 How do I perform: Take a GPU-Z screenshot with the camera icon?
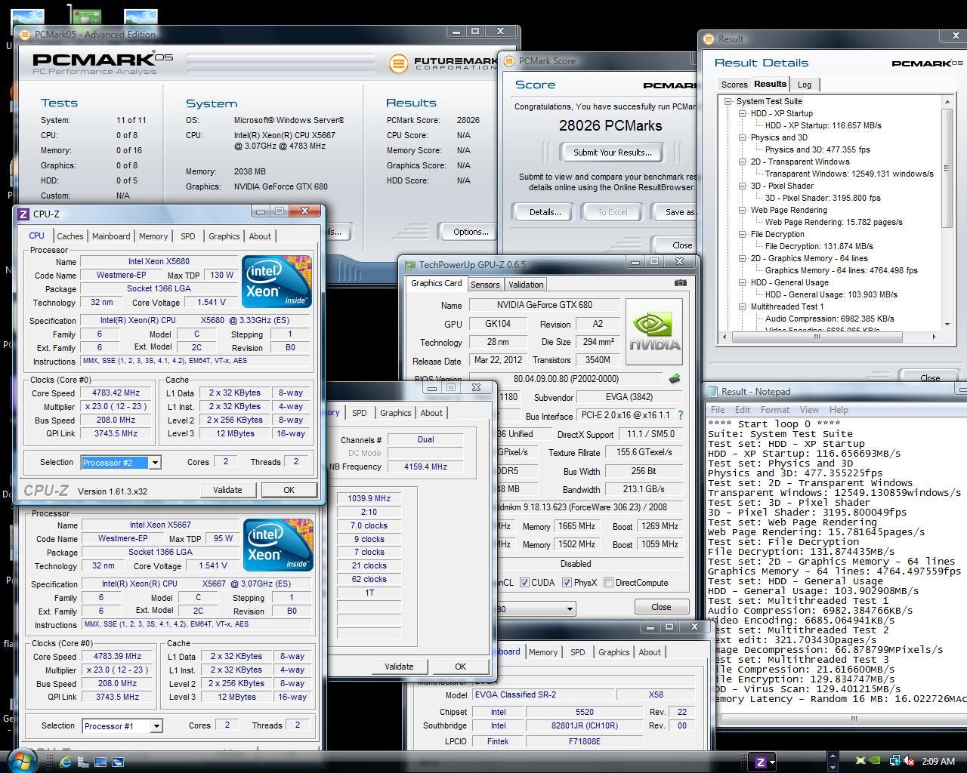click(x=680, y=283)
